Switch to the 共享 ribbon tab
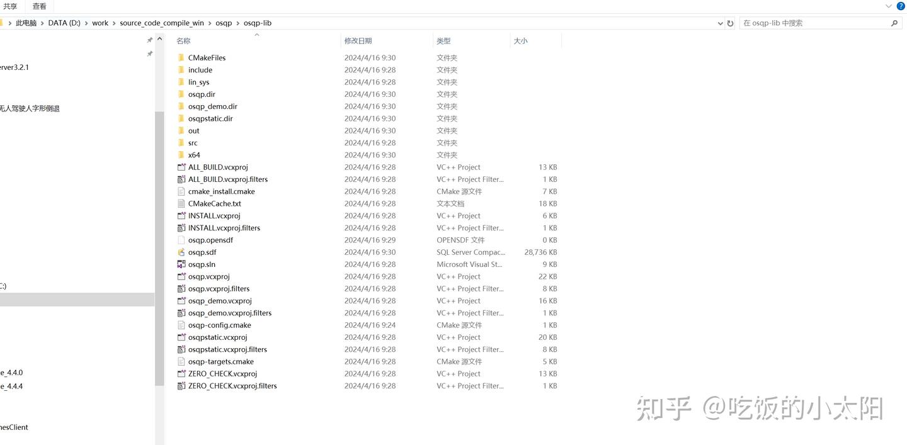Viewport: 907px width, 445px height. (x=11, y=6)
